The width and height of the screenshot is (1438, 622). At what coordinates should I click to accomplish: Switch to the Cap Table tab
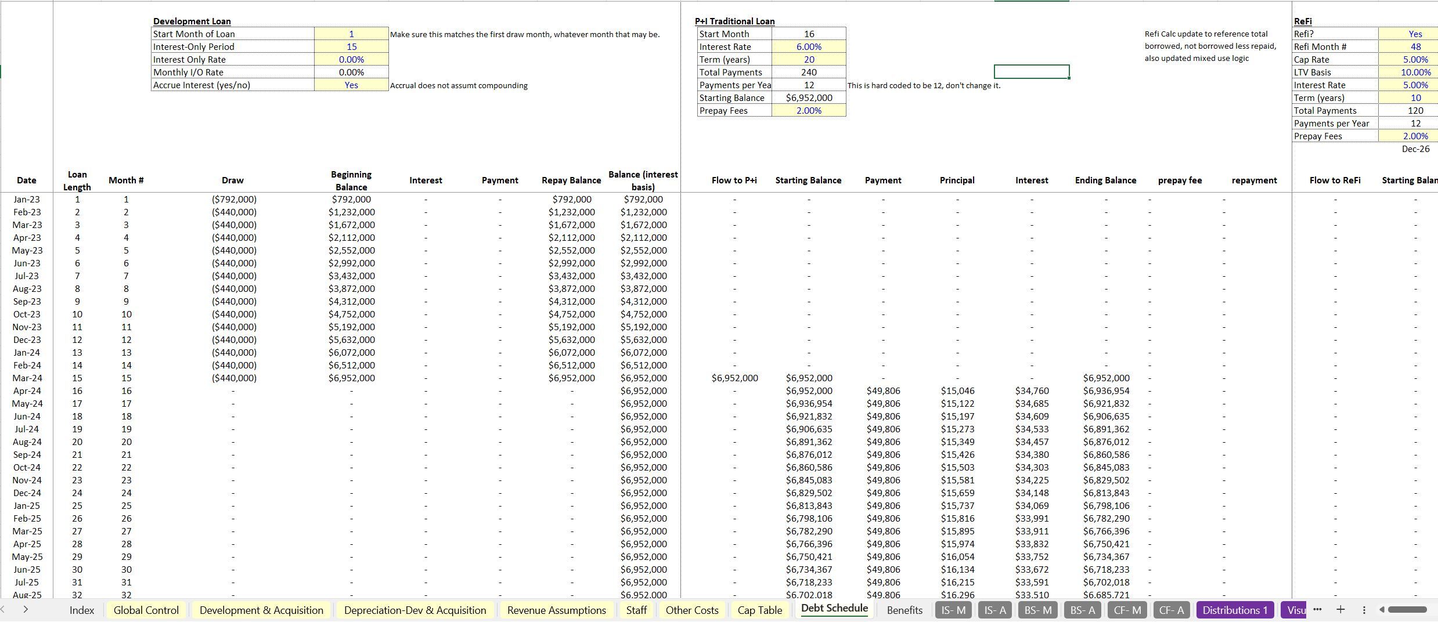click(x=759, y=610)
